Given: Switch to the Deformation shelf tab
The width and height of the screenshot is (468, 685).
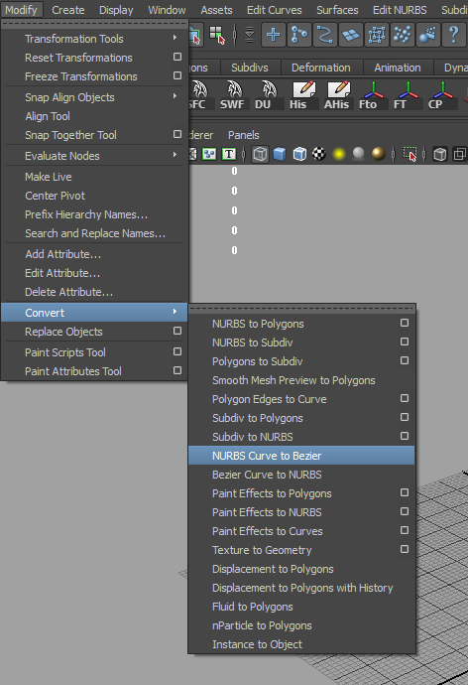Looking at the screenshot, I should [x=320, y=68].
